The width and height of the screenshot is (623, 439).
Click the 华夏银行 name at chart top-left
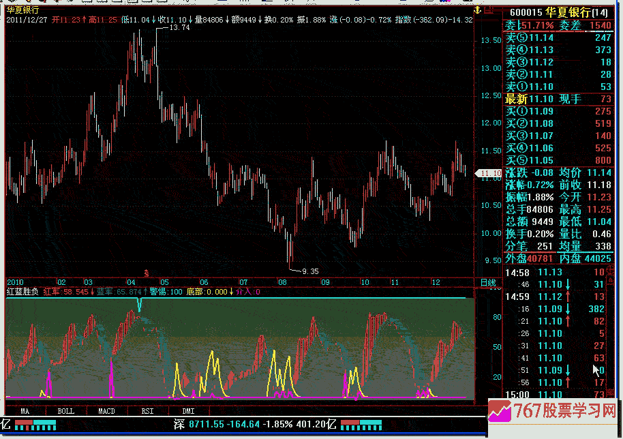22,10
